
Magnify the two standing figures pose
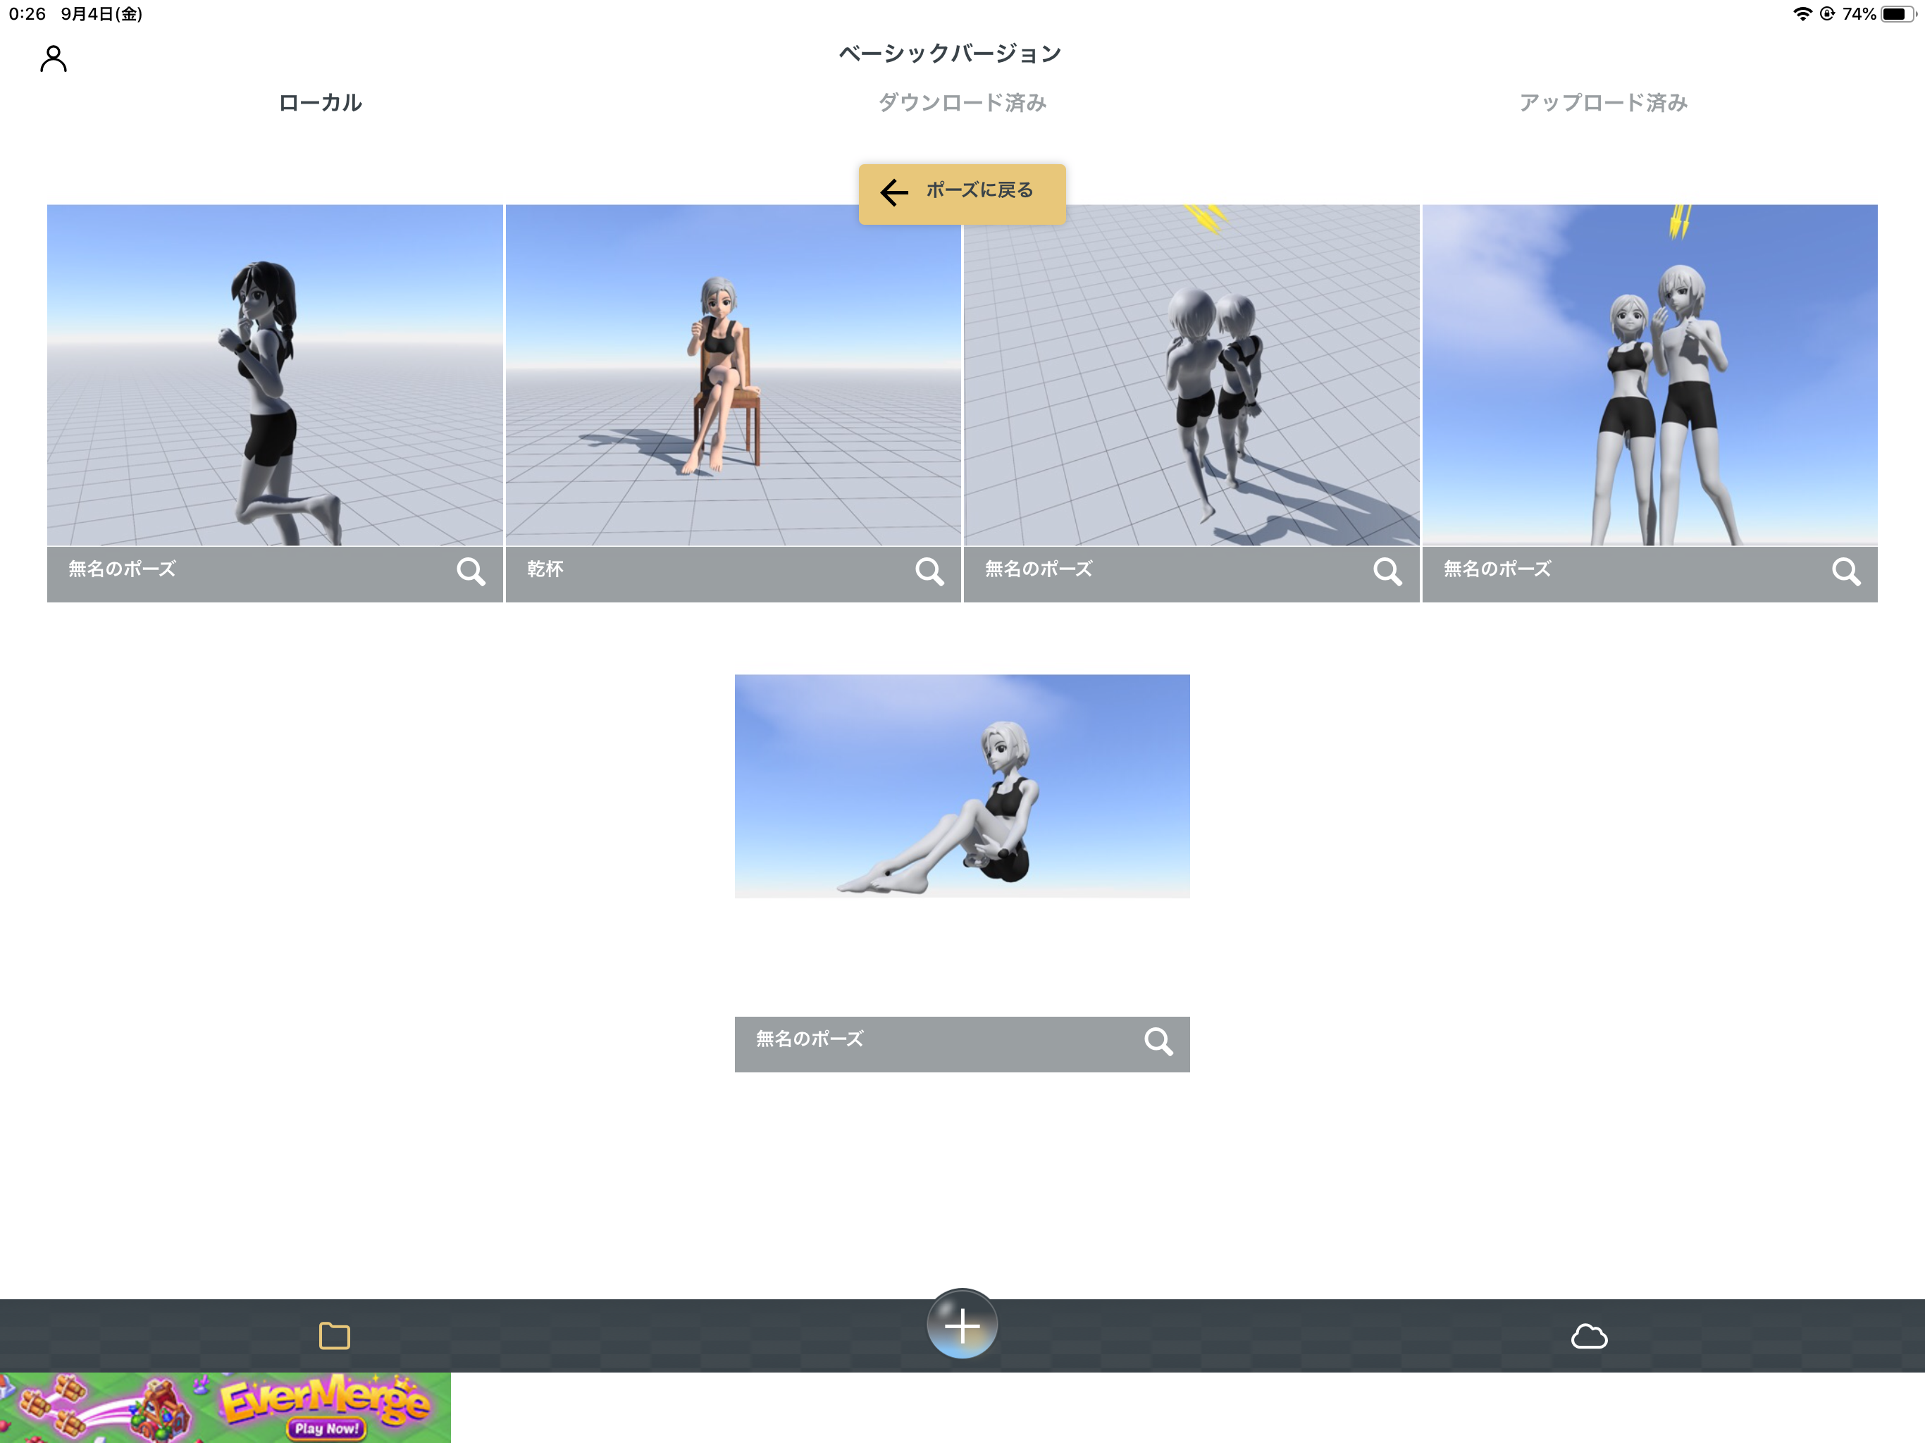point(1846,572)
